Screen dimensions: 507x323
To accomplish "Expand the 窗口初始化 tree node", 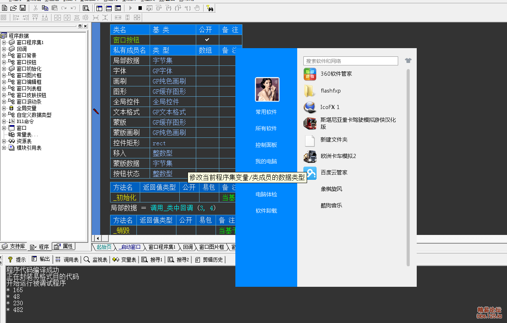I will [x=4, y=69].
